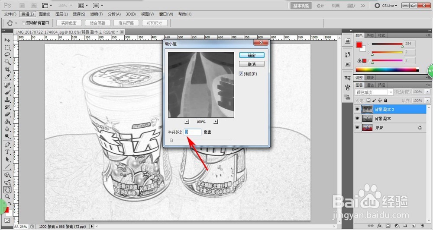433x230 pixels.
Task: Select the Rectangular Marquee tool
Action: tap(7, 47)
